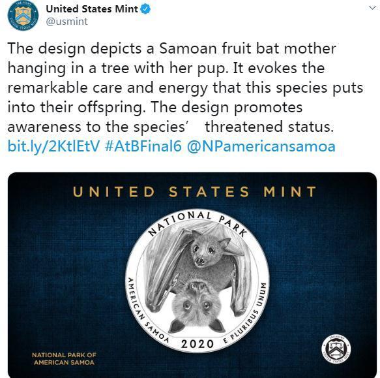
Task: Open the United States Mint profile avatar
Action: pos(23,15)
